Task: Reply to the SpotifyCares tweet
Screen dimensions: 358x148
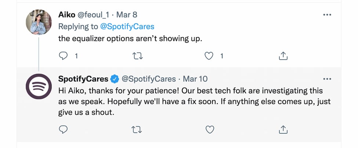Action: pyautogui.click(x=63, y=129)
